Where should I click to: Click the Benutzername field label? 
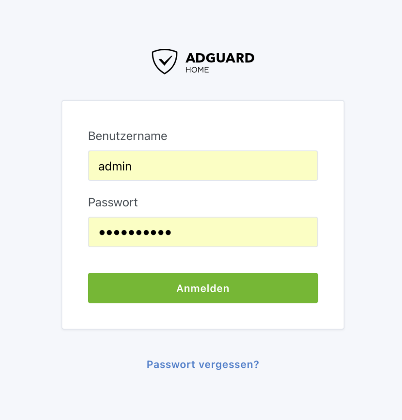127,136
